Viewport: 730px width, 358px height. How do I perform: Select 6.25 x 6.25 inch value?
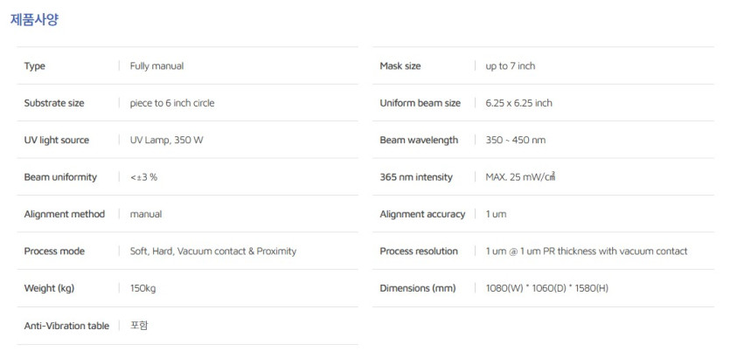tap(519, 103)
